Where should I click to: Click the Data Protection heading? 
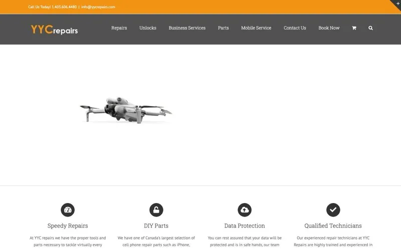click(245, 226)
